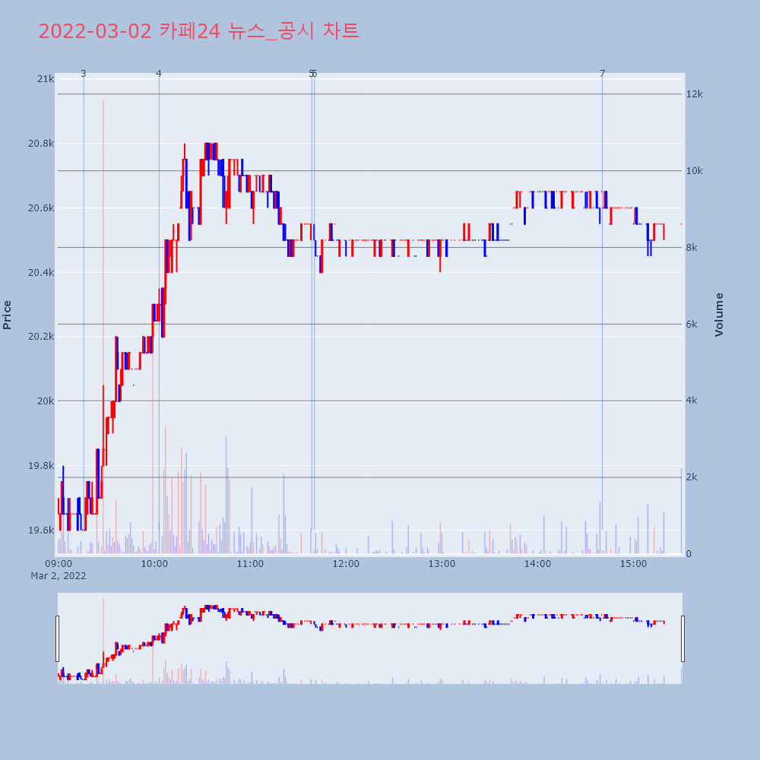Click the 15:00 time axis label
Screen dimensions: 760x760
tap(634, 564)
